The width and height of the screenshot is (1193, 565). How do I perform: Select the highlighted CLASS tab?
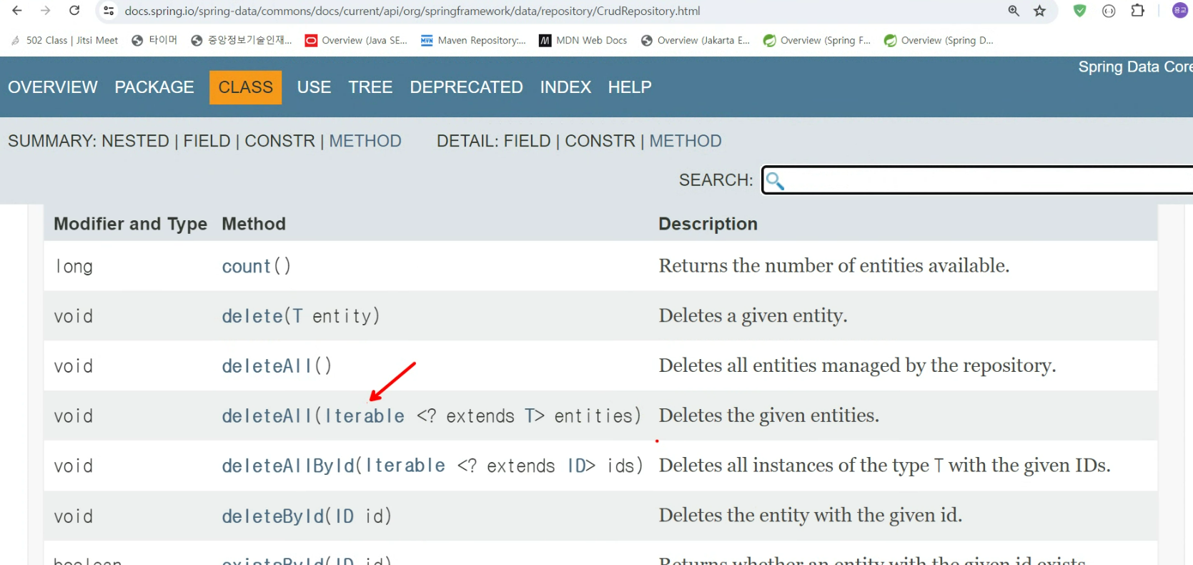click(x=245, y=87)
